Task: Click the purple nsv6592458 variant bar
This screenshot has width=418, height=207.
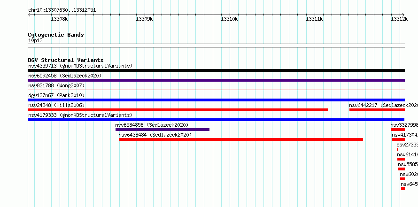Action: 216,80
